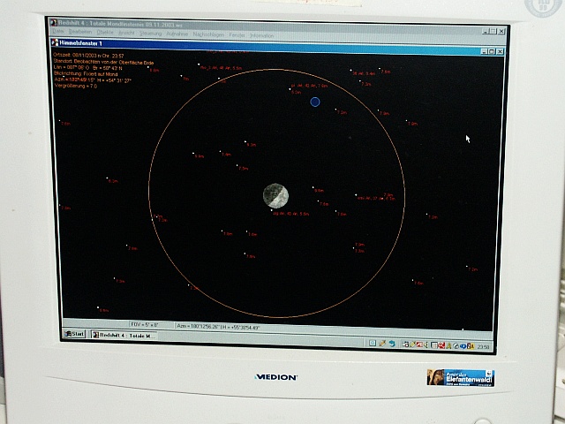Click the Azm / H status bar readout

[x=218, y=327]
